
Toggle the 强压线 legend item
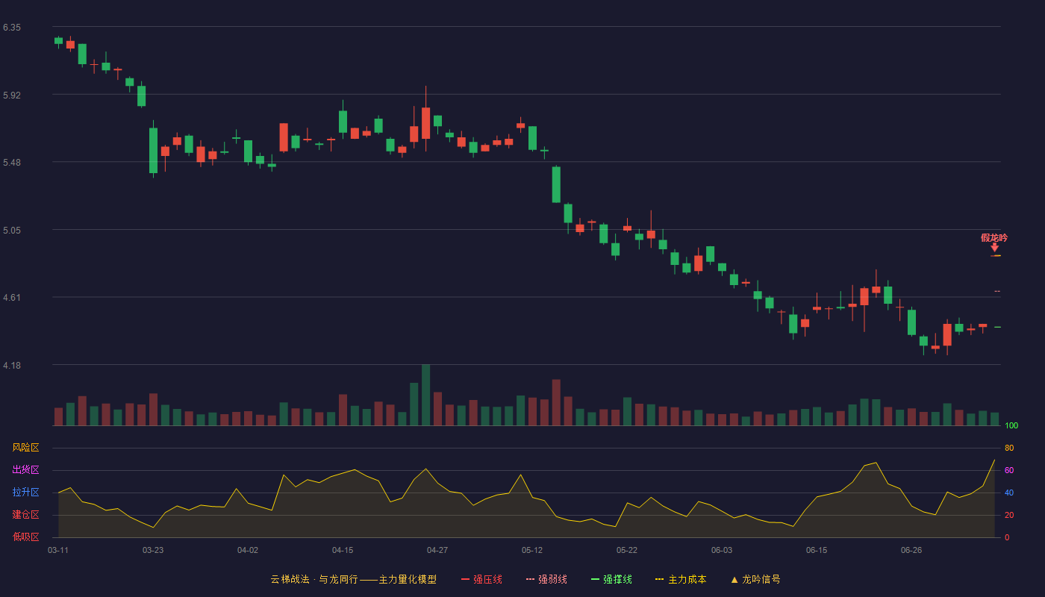481,579
